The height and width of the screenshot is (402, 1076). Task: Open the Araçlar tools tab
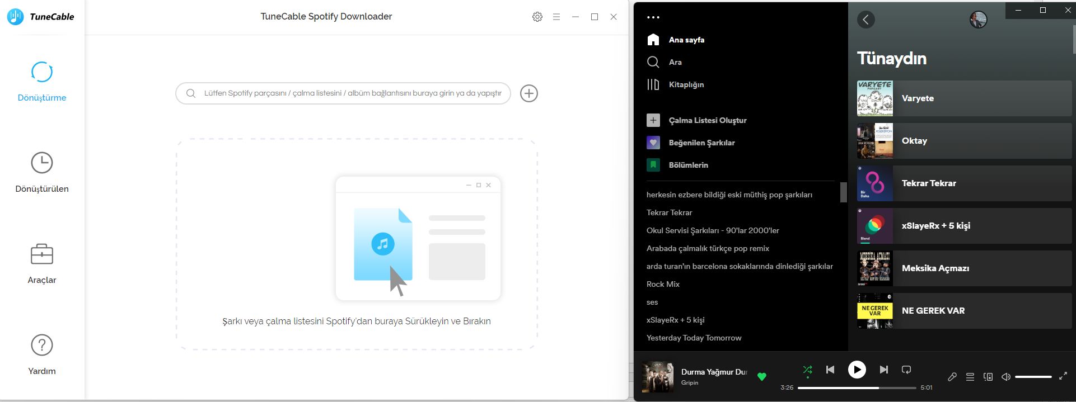pos(42,264)
